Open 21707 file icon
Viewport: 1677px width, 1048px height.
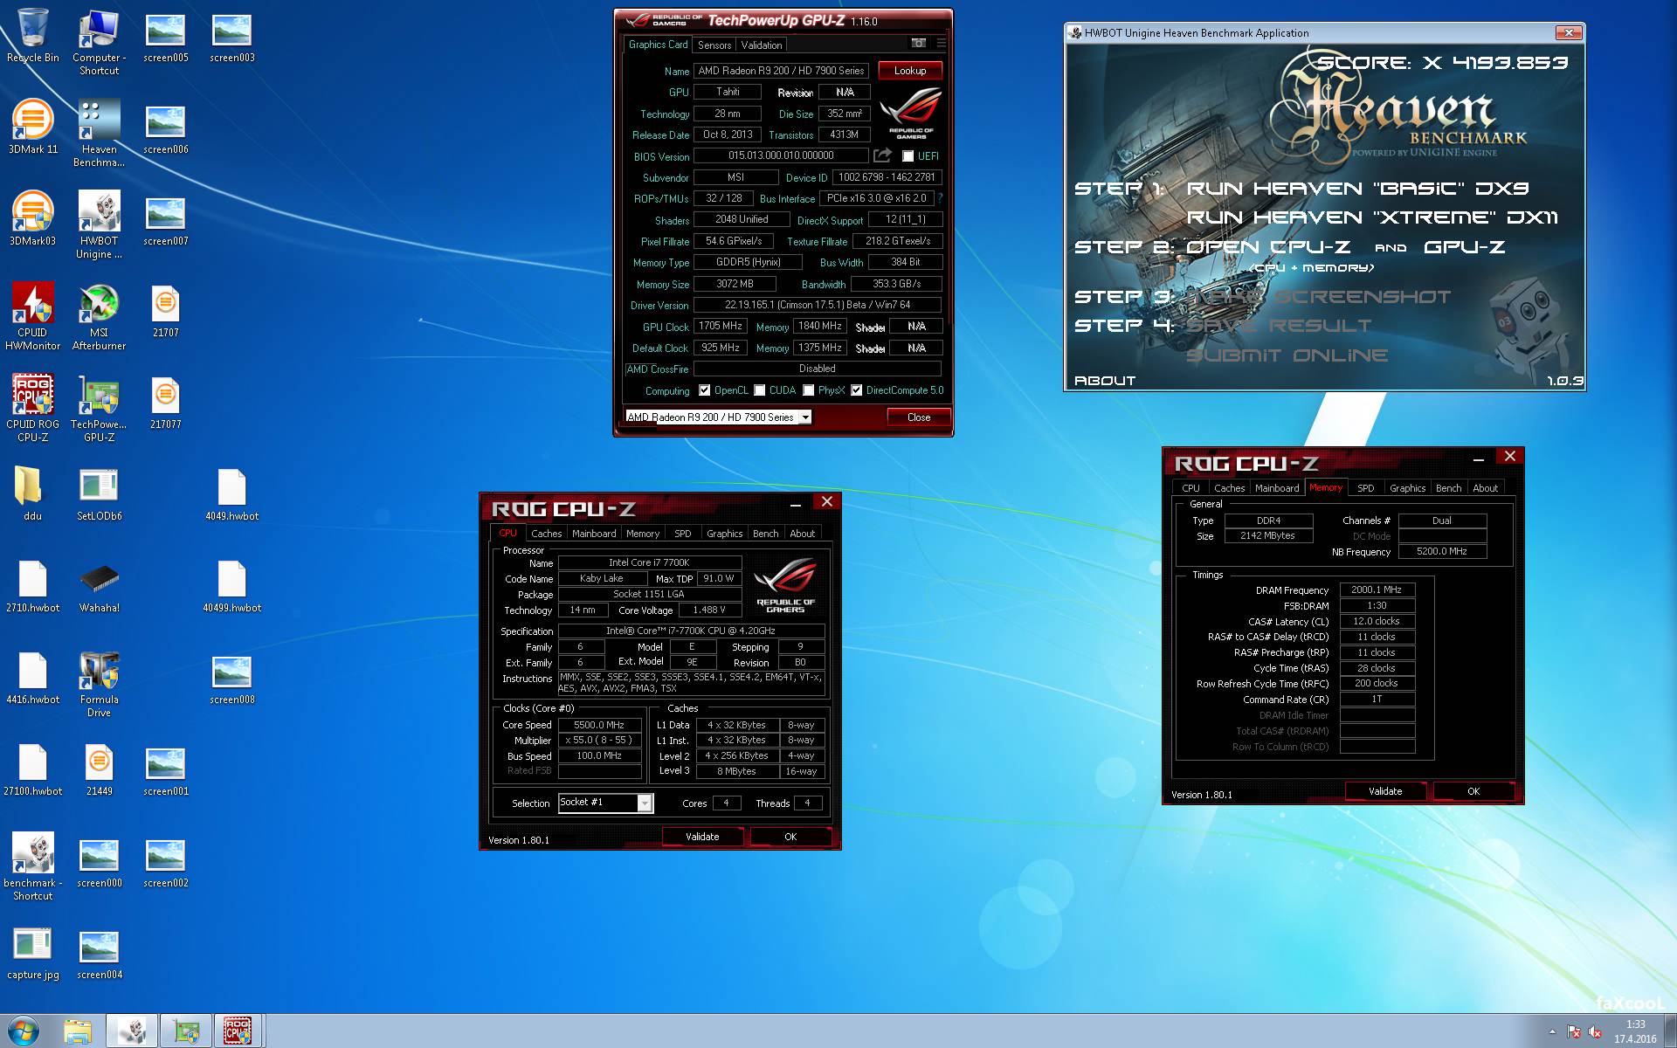point(165,310)
